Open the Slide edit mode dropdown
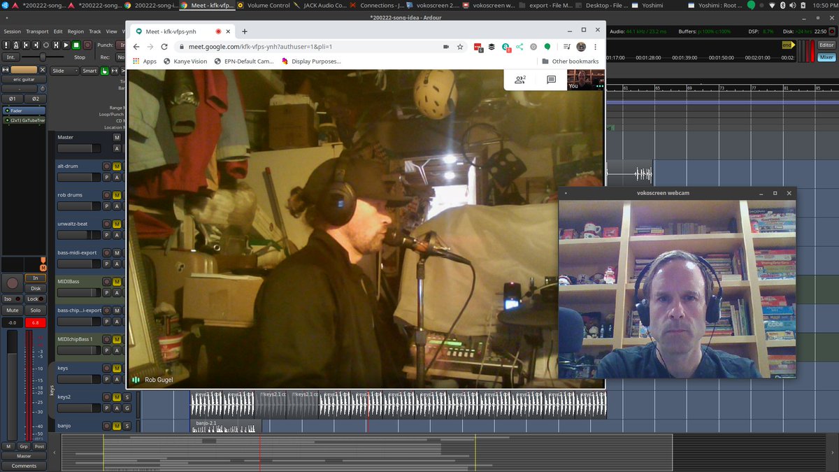 (x=64, y=71)
